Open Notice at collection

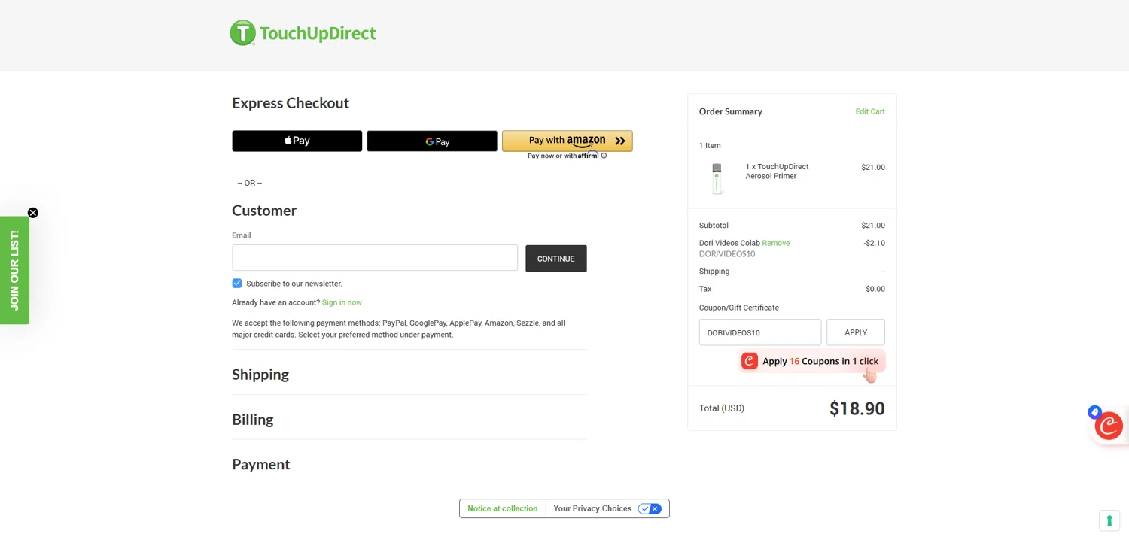click(502, 508)
